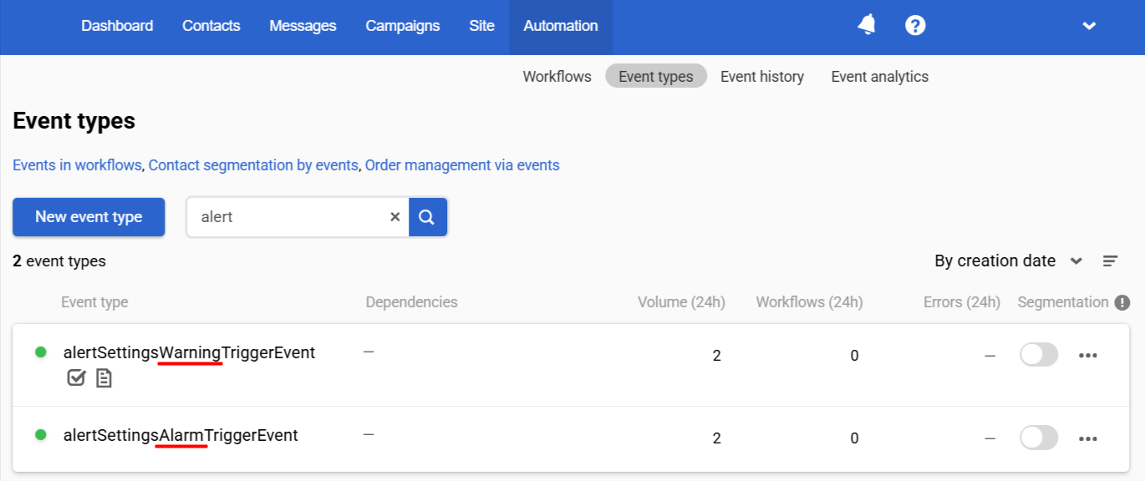This screenshot has width=1145, height=481.
Task: Toggle sort order icon beside creation date
Action: coord(1110,261)
